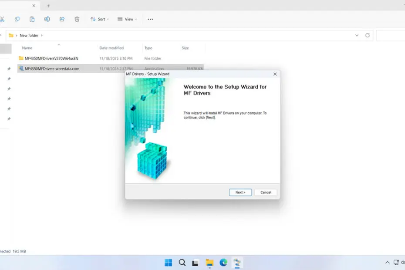Screen dimensions: 405x270
Task: Click the Share icon in the toolbar
Action: (62, 19)
